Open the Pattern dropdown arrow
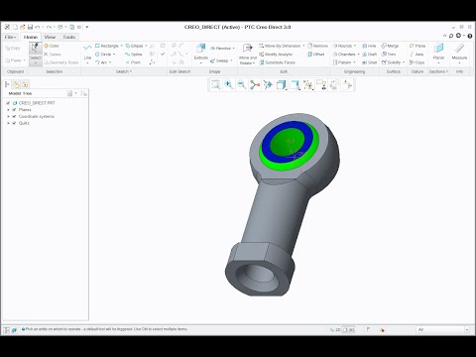The image size is (476, 357). tap(354, 62)
